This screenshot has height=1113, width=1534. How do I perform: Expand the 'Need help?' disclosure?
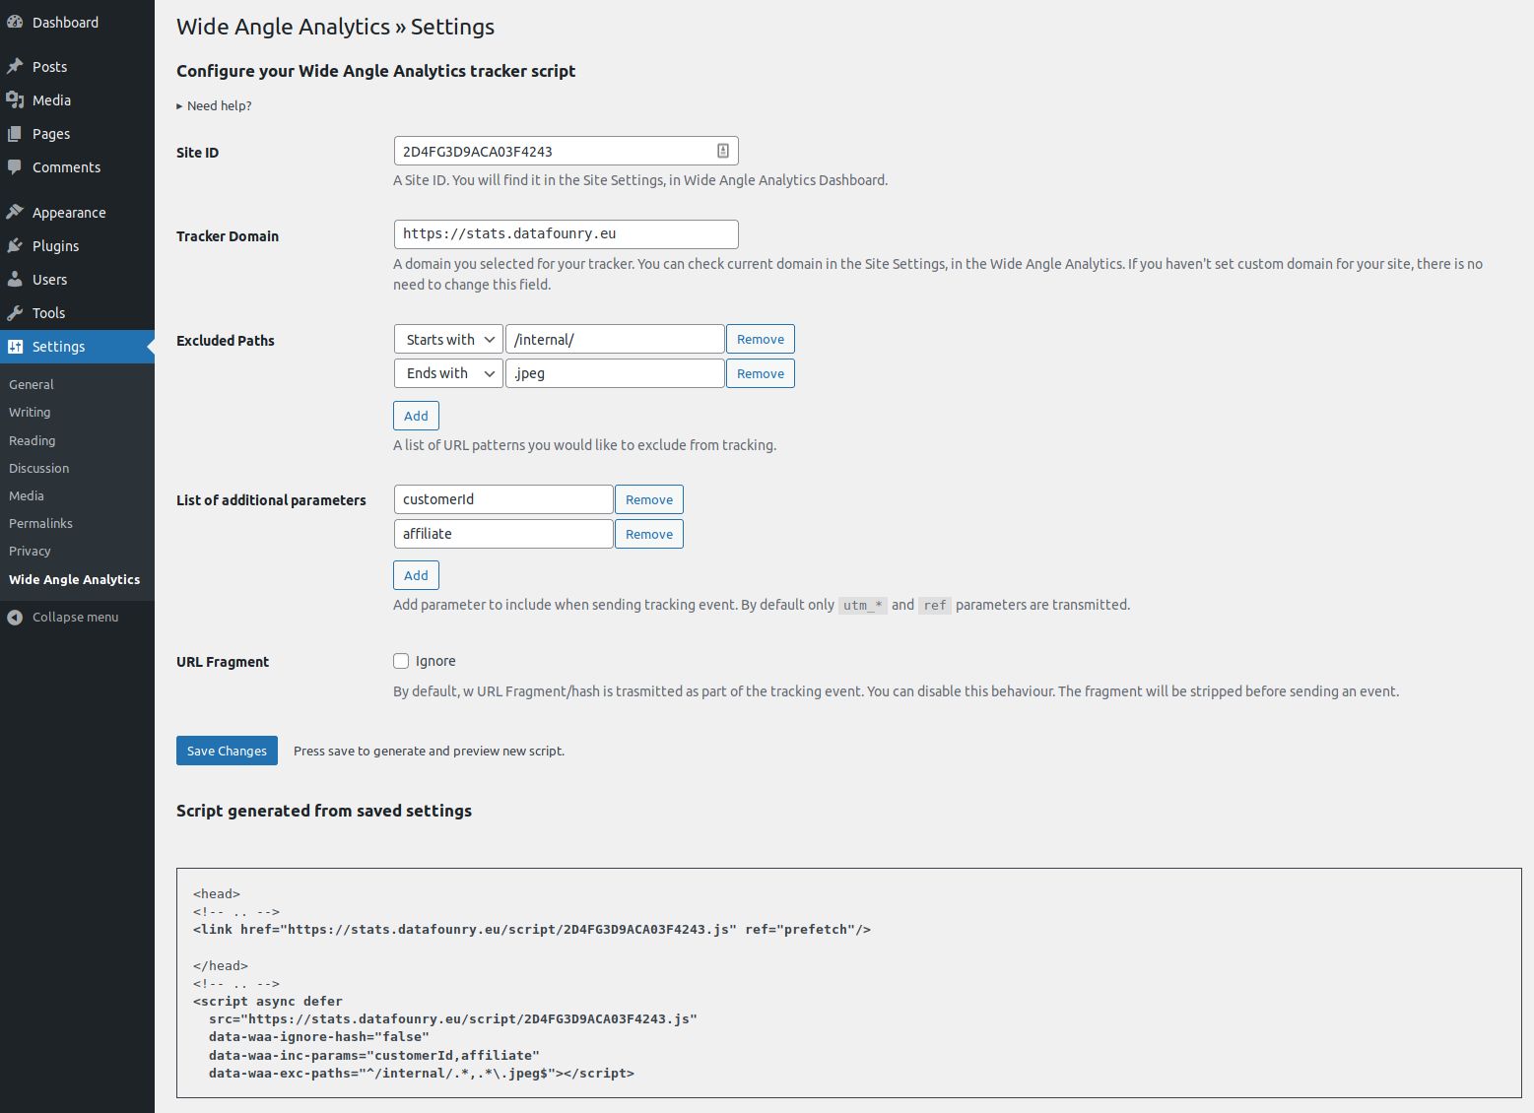pos(214,105)
